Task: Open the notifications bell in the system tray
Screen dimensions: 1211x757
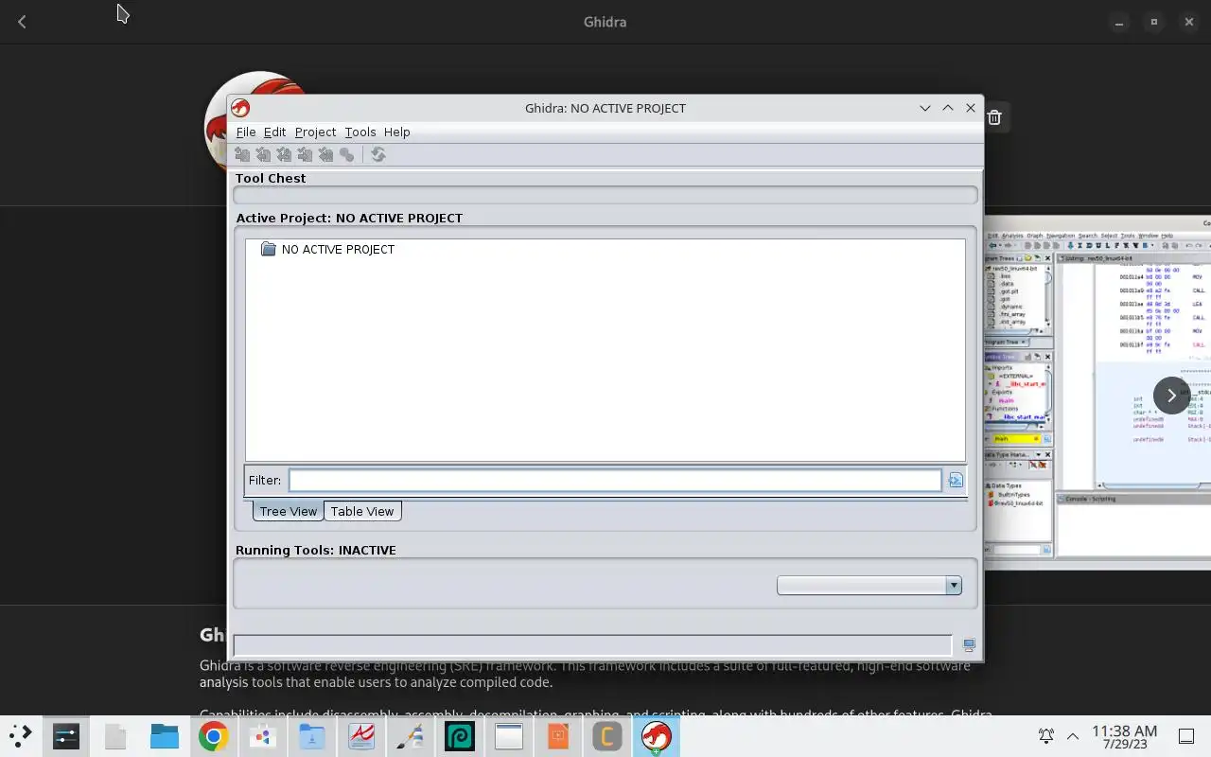Action: tap(1046, 736)
